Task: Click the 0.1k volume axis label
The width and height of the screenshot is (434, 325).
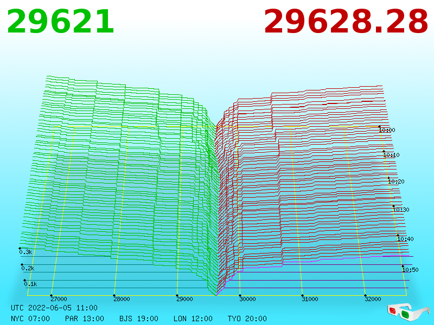Action: [x=30, y=284]
